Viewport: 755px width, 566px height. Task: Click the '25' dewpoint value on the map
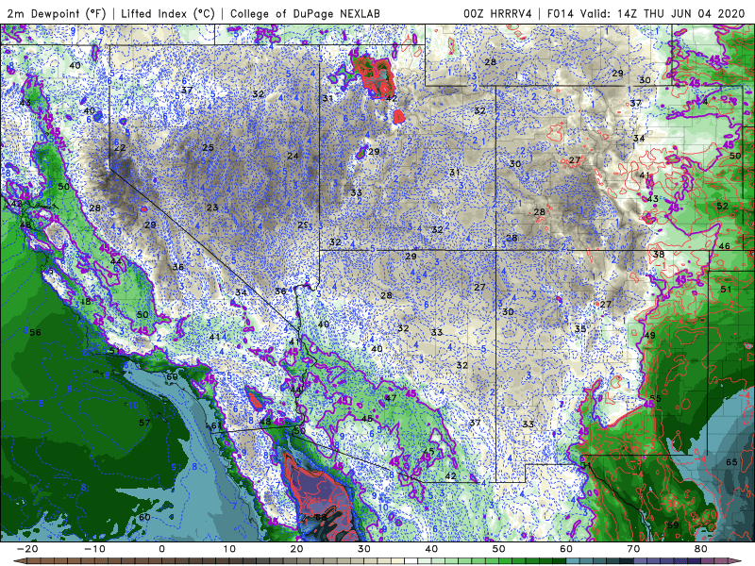point(208,148)
